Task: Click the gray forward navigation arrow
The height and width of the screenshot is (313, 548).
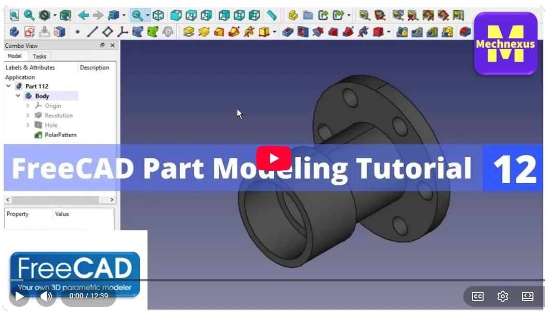Action: coord(98,15)
